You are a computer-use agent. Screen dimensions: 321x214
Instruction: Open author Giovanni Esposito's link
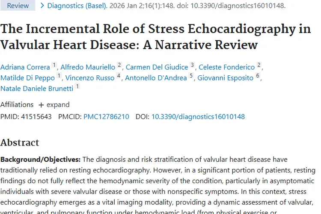coord(225,77)
